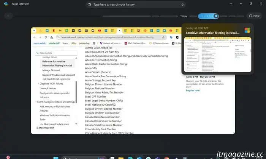Open the tab with green plus favicon
Image resolution: width=266 pixels, height=159 pixels.
(x=66, y=31)
